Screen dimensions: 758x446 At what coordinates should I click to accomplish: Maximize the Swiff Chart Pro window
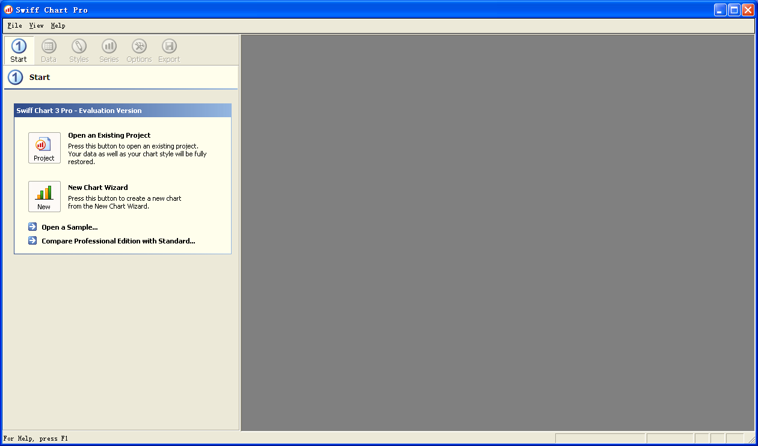point(734,10)
